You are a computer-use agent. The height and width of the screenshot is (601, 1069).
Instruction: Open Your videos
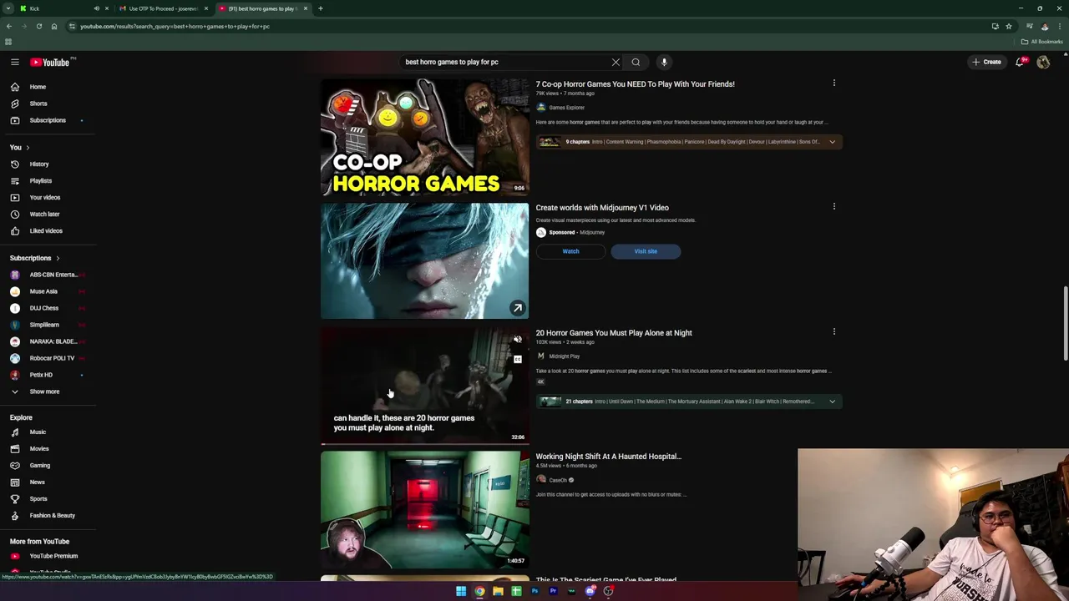pyautogui.click(x=44, y=198)
